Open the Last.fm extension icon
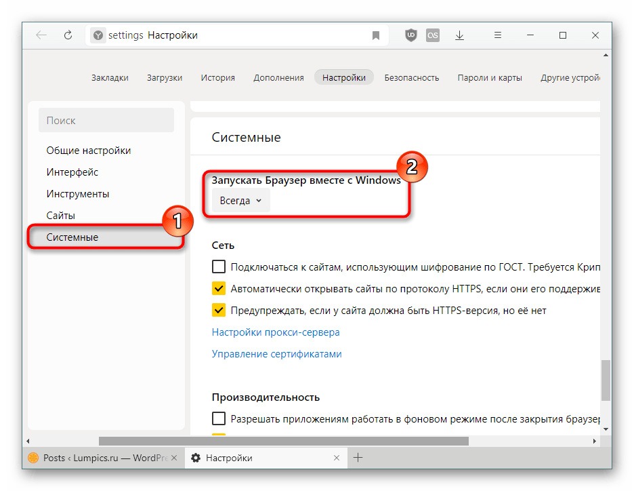This screenshot has width=634, height=491. 433,35
